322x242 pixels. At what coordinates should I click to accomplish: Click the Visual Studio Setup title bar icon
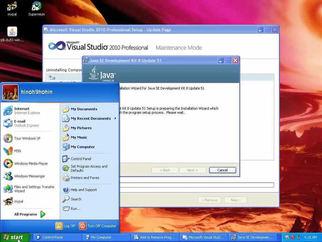pos(46,30)
